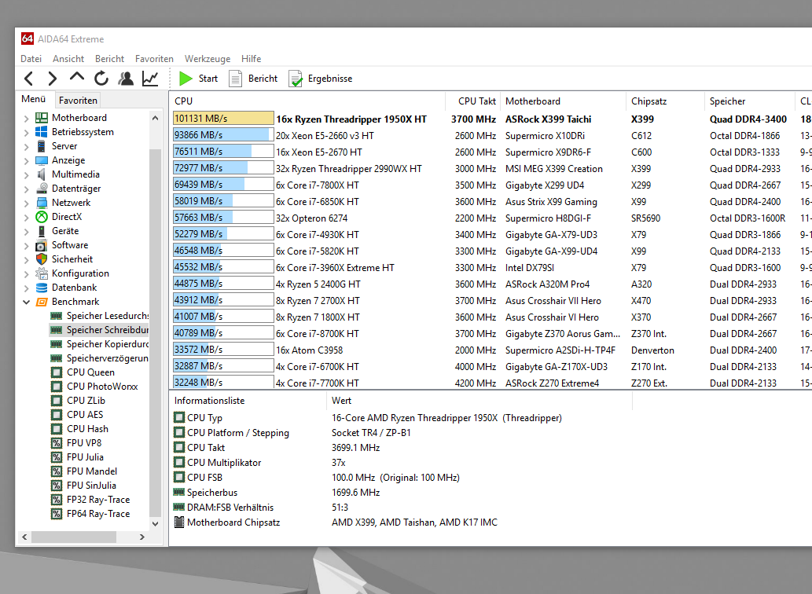Screen dimensions: 812x594
Task: Select the Datenbank database icon
Action: [x=42, y=288]
